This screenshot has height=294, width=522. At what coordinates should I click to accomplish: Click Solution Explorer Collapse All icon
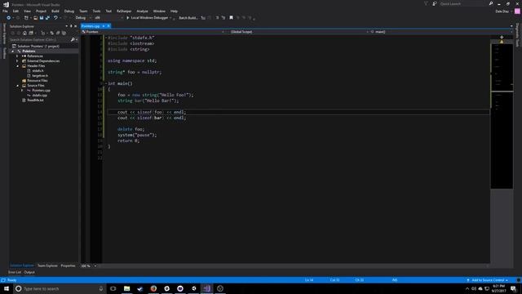click(58, 33)
